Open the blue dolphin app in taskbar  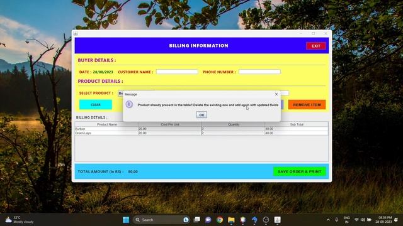click(254, 220)
